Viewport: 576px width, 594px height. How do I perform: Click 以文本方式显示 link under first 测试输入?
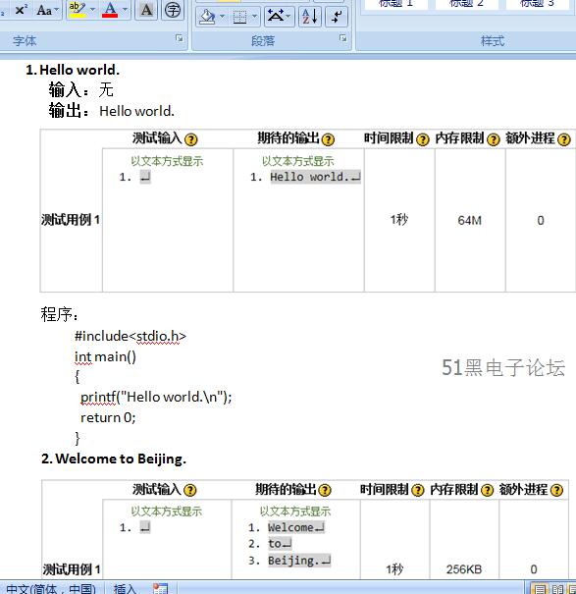[167, 161]
